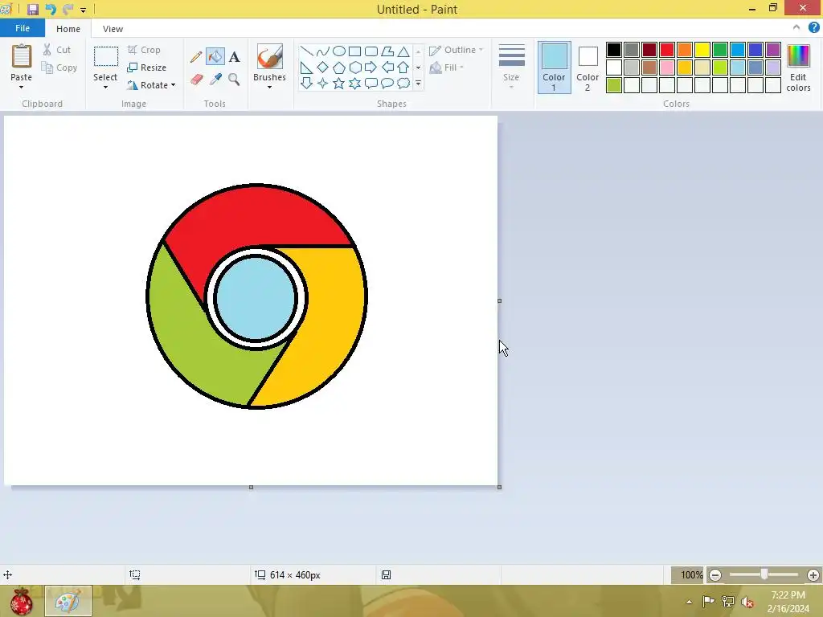Choose the Hexagon shape

pos(354,67)
